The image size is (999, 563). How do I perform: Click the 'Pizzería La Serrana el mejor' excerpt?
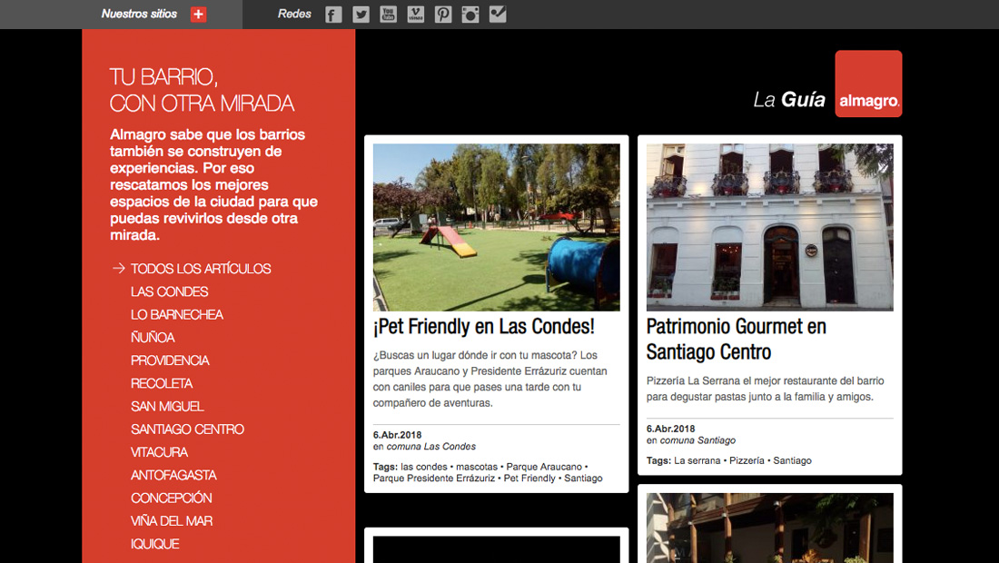pyautogui.click(x=766, y=389)
